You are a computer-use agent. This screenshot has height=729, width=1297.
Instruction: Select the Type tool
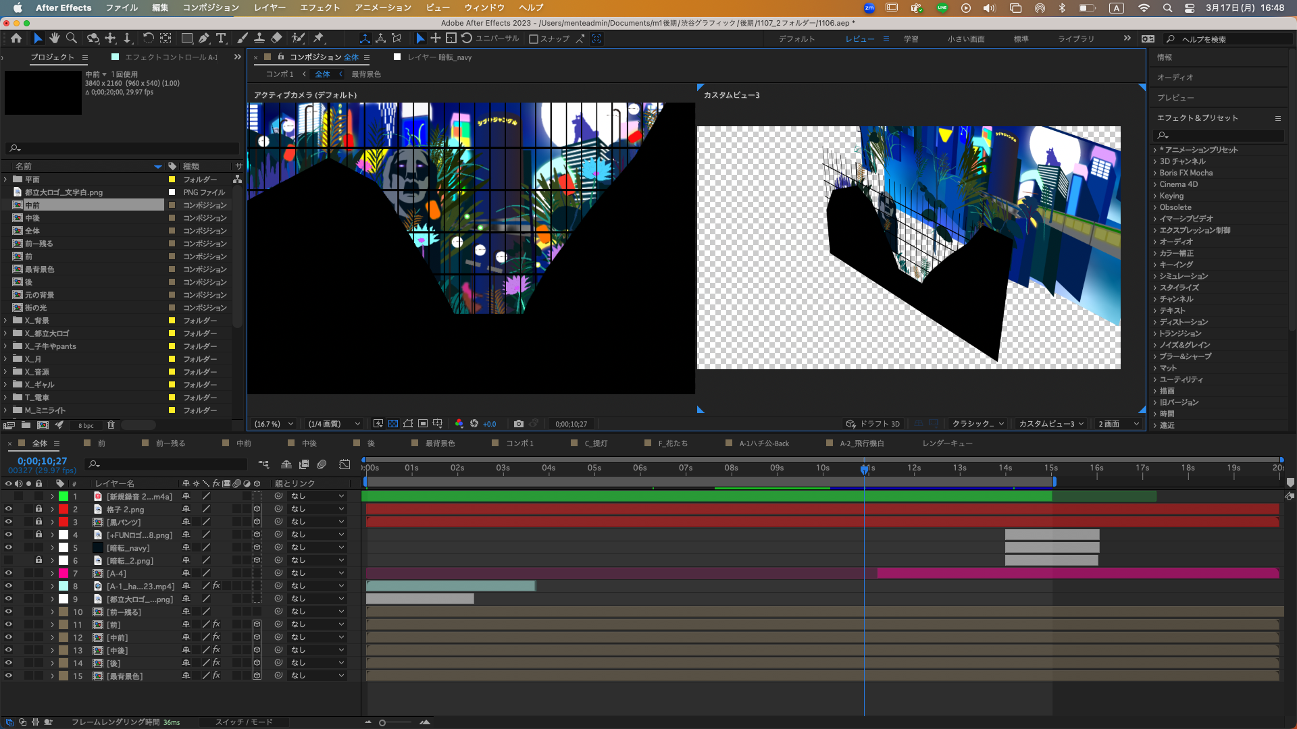tap(221, 38)
